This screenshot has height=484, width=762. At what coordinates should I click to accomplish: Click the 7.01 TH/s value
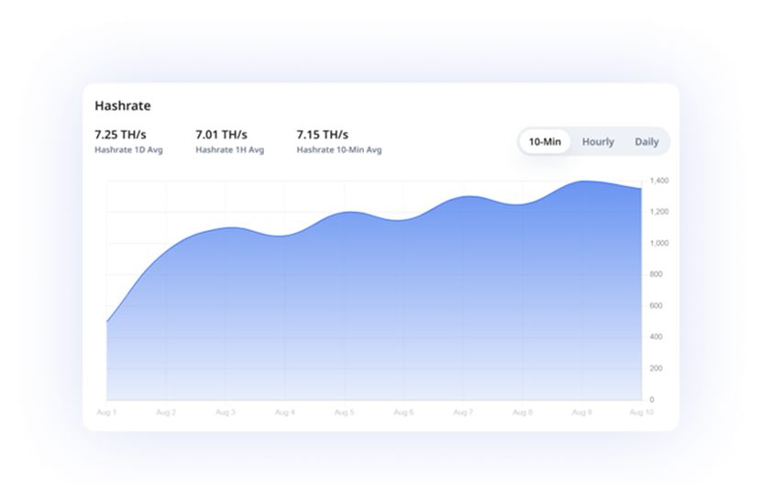tap(221, 135)
